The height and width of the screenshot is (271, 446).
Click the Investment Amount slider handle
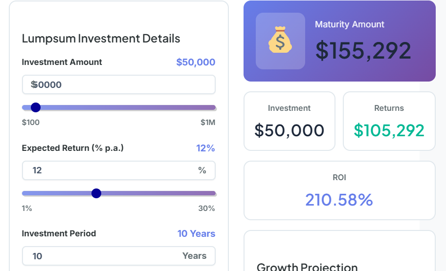point(35,107)
